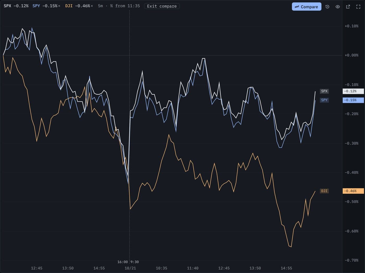Click the SPY -0.15% legend entry

pos(45,6)
